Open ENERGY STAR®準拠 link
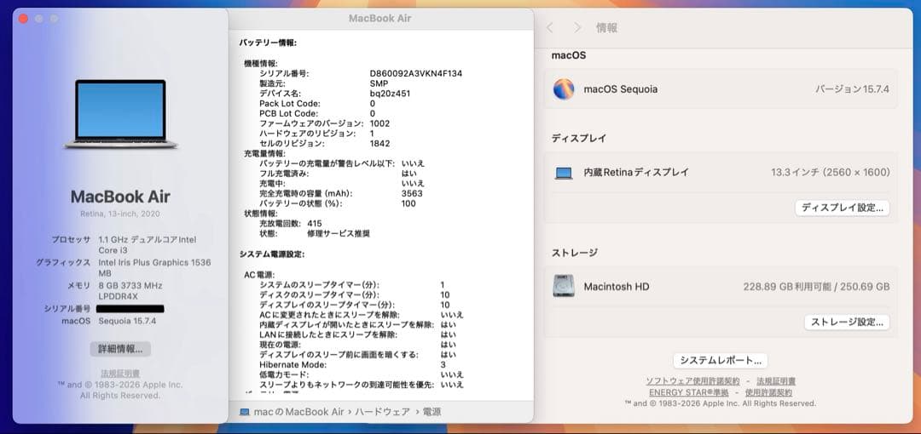The width and height of the screenshot is (921, 434). (688, 392)
